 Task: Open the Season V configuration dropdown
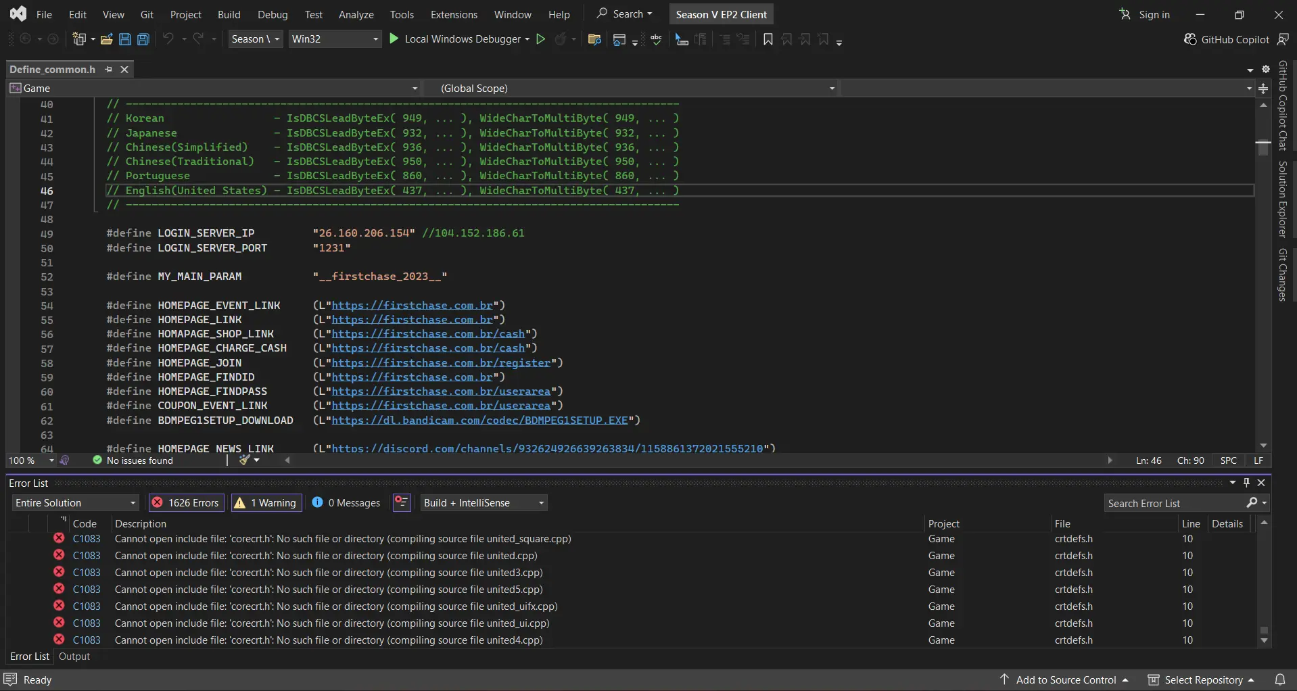tap(256, 39)
